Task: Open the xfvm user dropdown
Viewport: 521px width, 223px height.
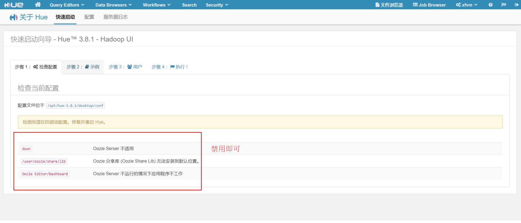Action: [467, 5]
